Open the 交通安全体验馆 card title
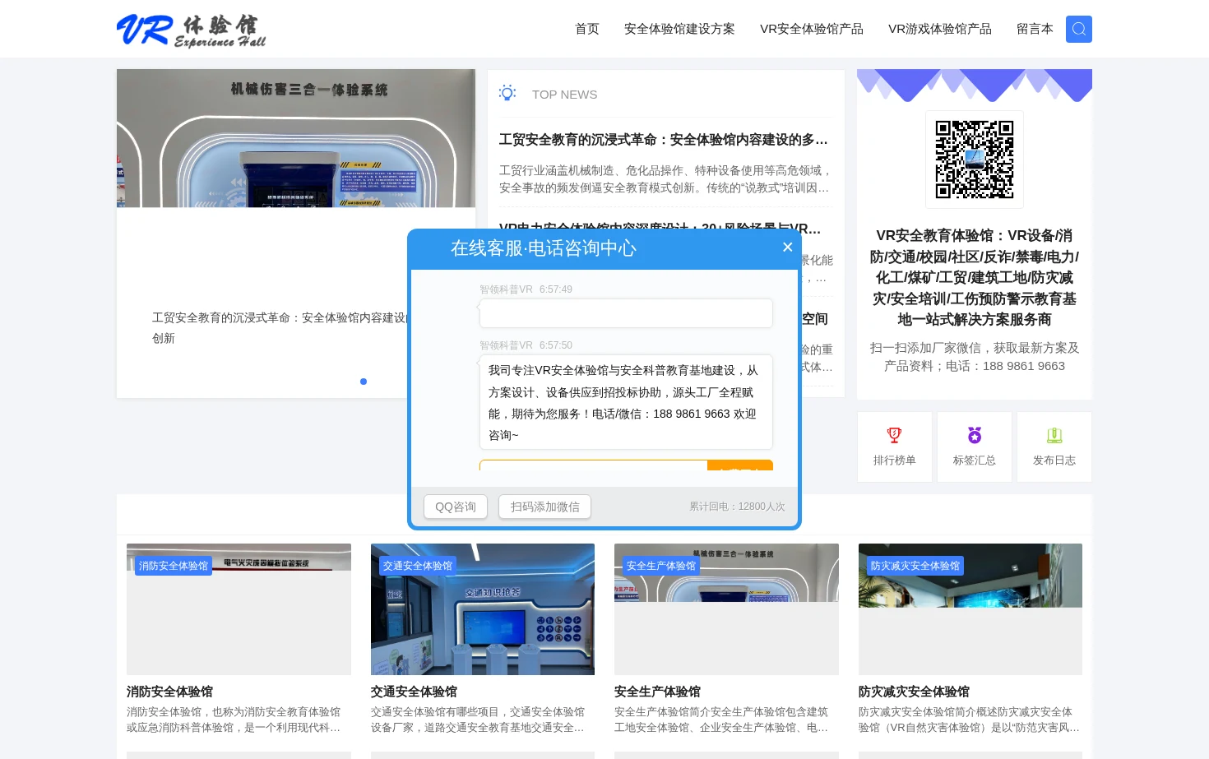This screenshot has width=1209, height=759. click(414, 692)
